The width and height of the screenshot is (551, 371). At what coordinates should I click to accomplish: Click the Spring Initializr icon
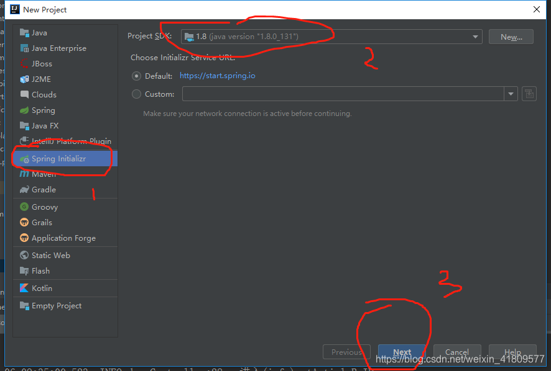[x=24, y=159]
